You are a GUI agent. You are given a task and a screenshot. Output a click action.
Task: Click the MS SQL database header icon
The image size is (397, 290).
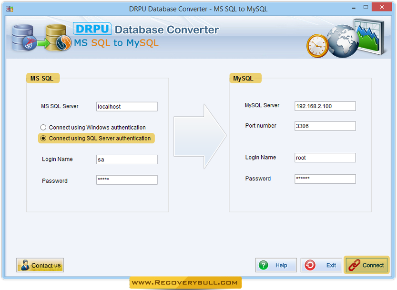pyautogui.click(x=24, y=38)
